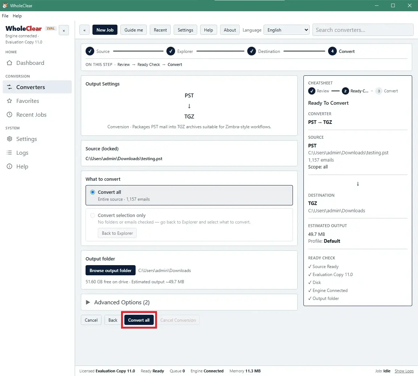The image size is (418, 376).
Task: Open the Help menu in menu bar
Action: (17, 16)
